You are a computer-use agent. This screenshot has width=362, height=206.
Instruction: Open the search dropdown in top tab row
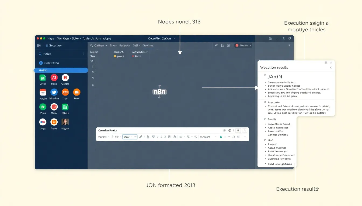coord(99,46)
